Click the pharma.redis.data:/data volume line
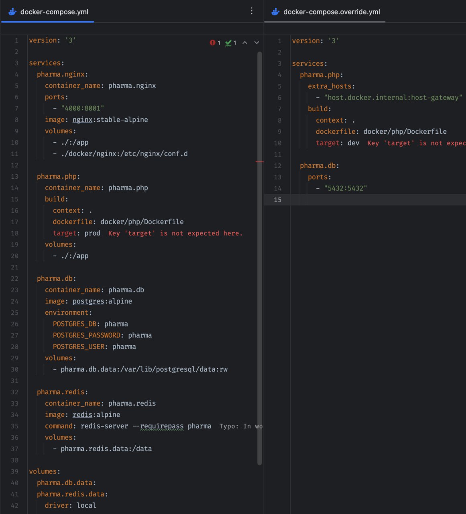This screenshot has height=514, width=466. [102, 449]
